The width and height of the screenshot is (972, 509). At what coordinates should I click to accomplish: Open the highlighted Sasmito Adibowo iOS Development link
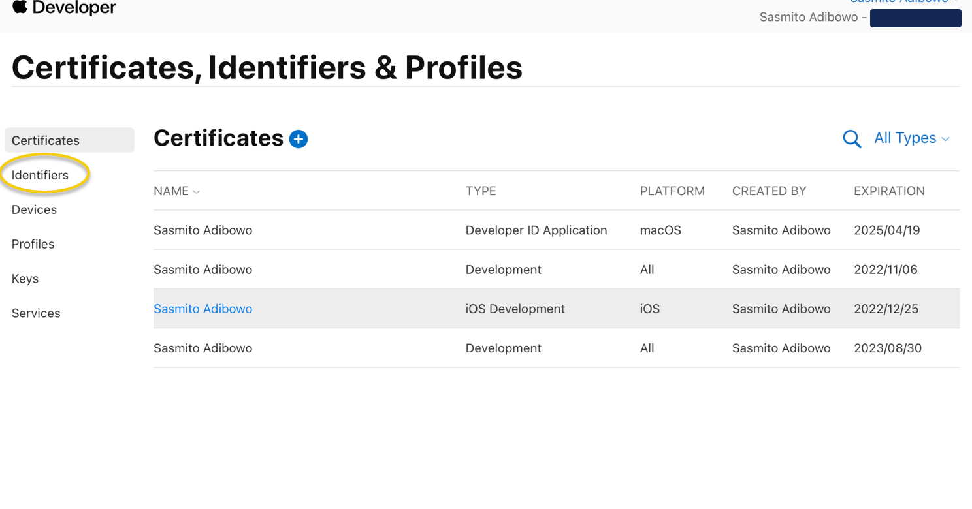tap(202, 309)
